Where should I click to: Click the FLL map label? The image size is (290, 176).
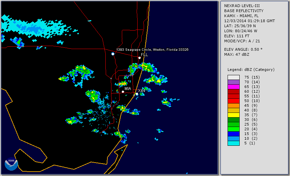tap(144, 55)
